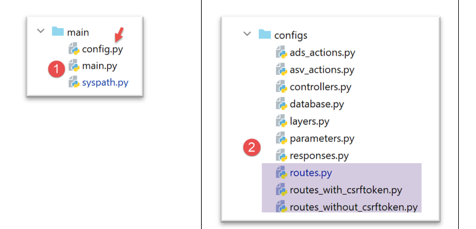Screen dimensions: 476x229
Task: Open config.py under main folder
Action: point(102,49)
